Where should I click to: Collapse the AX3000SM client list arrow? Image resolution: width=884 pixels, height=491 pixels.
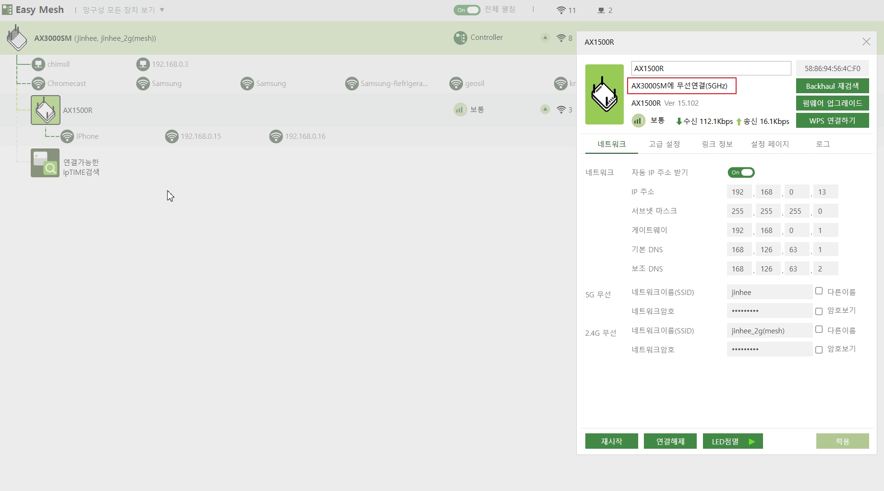545,37
